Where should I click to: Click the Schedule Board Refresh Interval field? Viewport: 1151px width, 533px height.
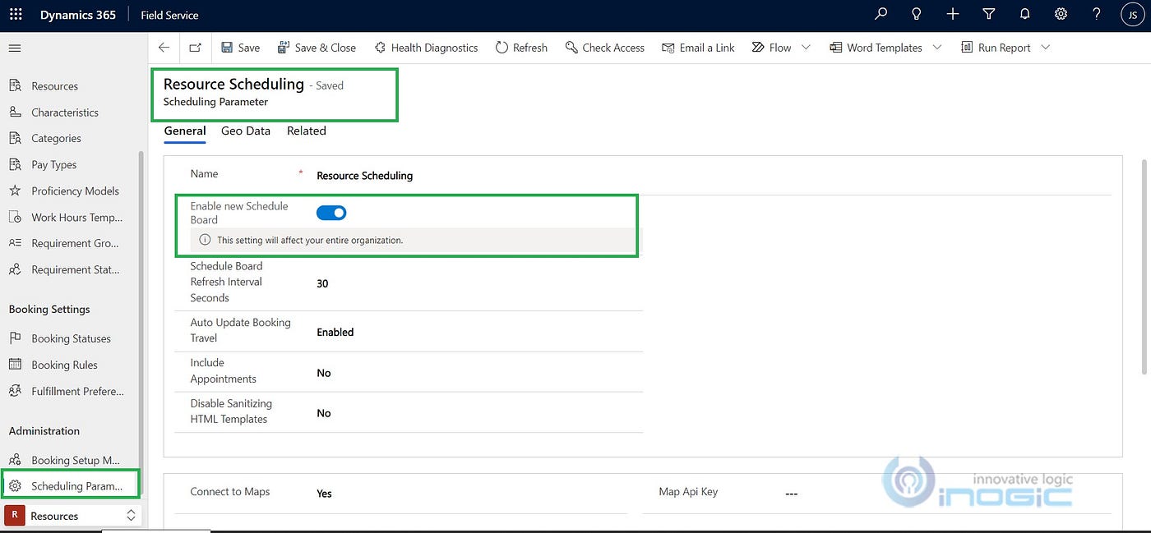coord(478,283)
